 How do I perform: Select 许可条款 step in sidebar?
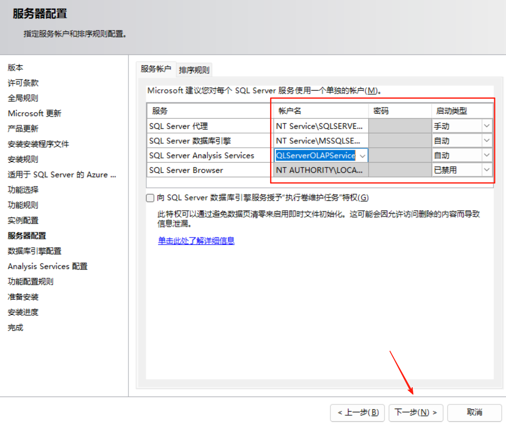coord(23,83)
